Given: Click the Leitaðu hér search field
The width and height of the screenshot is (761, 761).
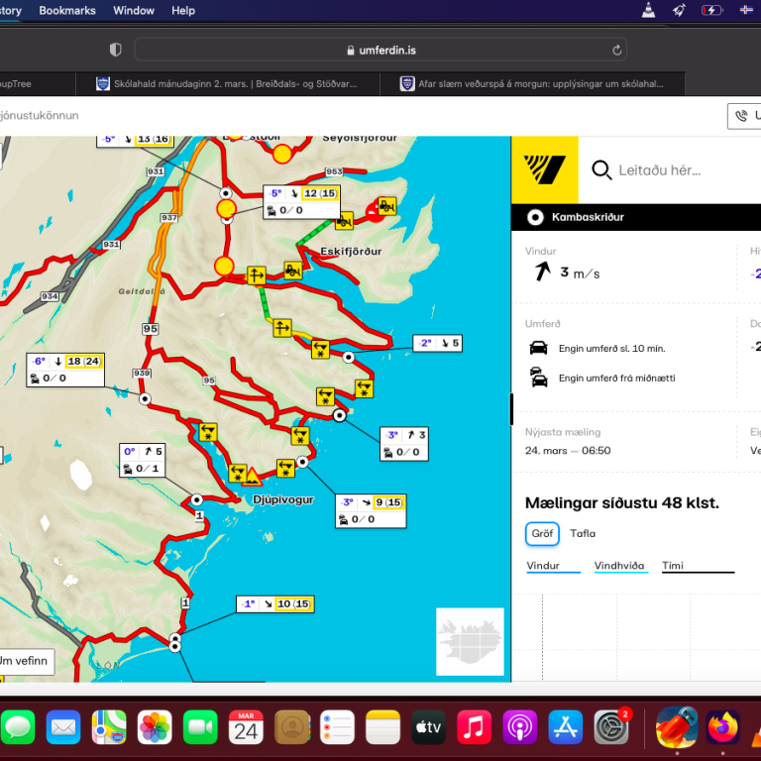Looking at the screenshot, I should [x=674, y=169].
